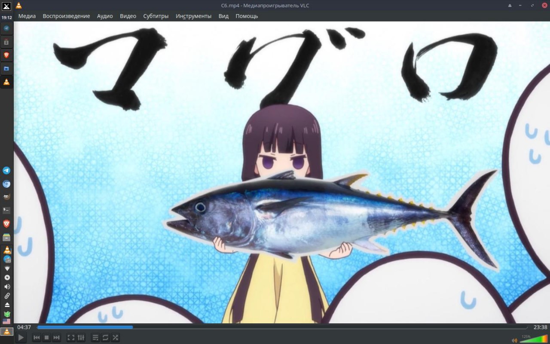The width and height of the screenshot is (550, 344).
Task: Jump to the previous media track
Action: click(37, 338)
